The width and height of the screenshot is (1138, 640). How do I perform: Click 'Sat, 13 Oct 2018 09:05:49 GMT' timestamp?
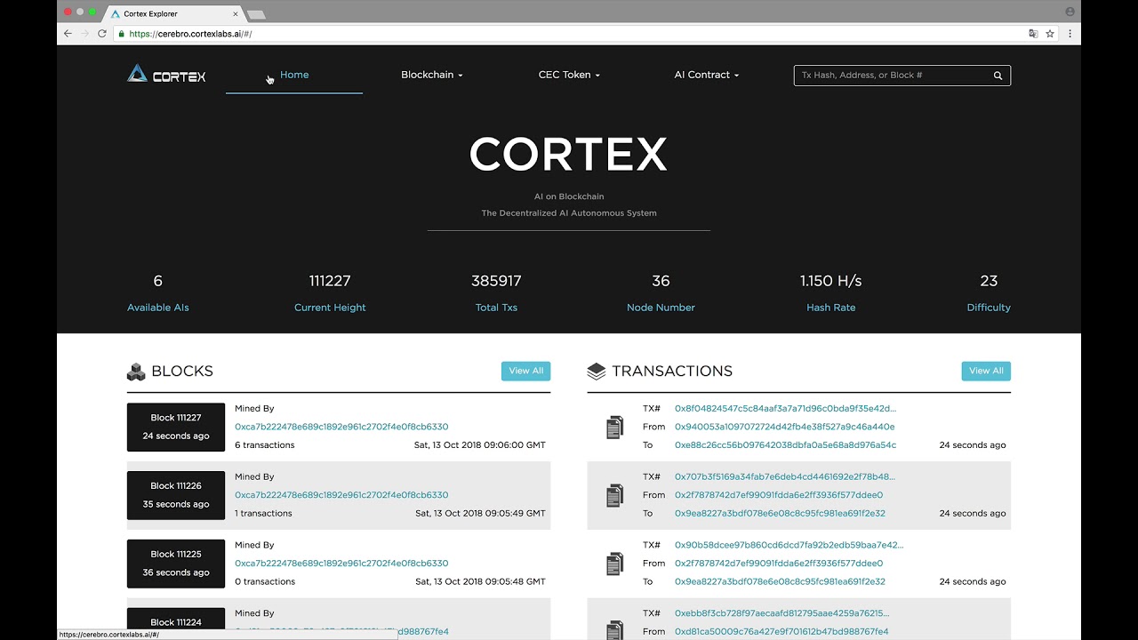click(481, 514)
